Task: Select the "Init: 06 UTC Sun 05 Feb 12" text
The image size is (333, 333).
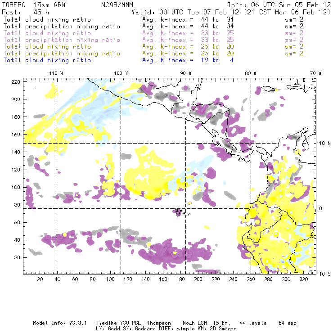Action: pos(279,5)
